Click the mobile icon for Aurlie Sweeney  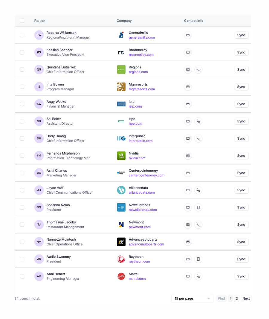(198, 259)
